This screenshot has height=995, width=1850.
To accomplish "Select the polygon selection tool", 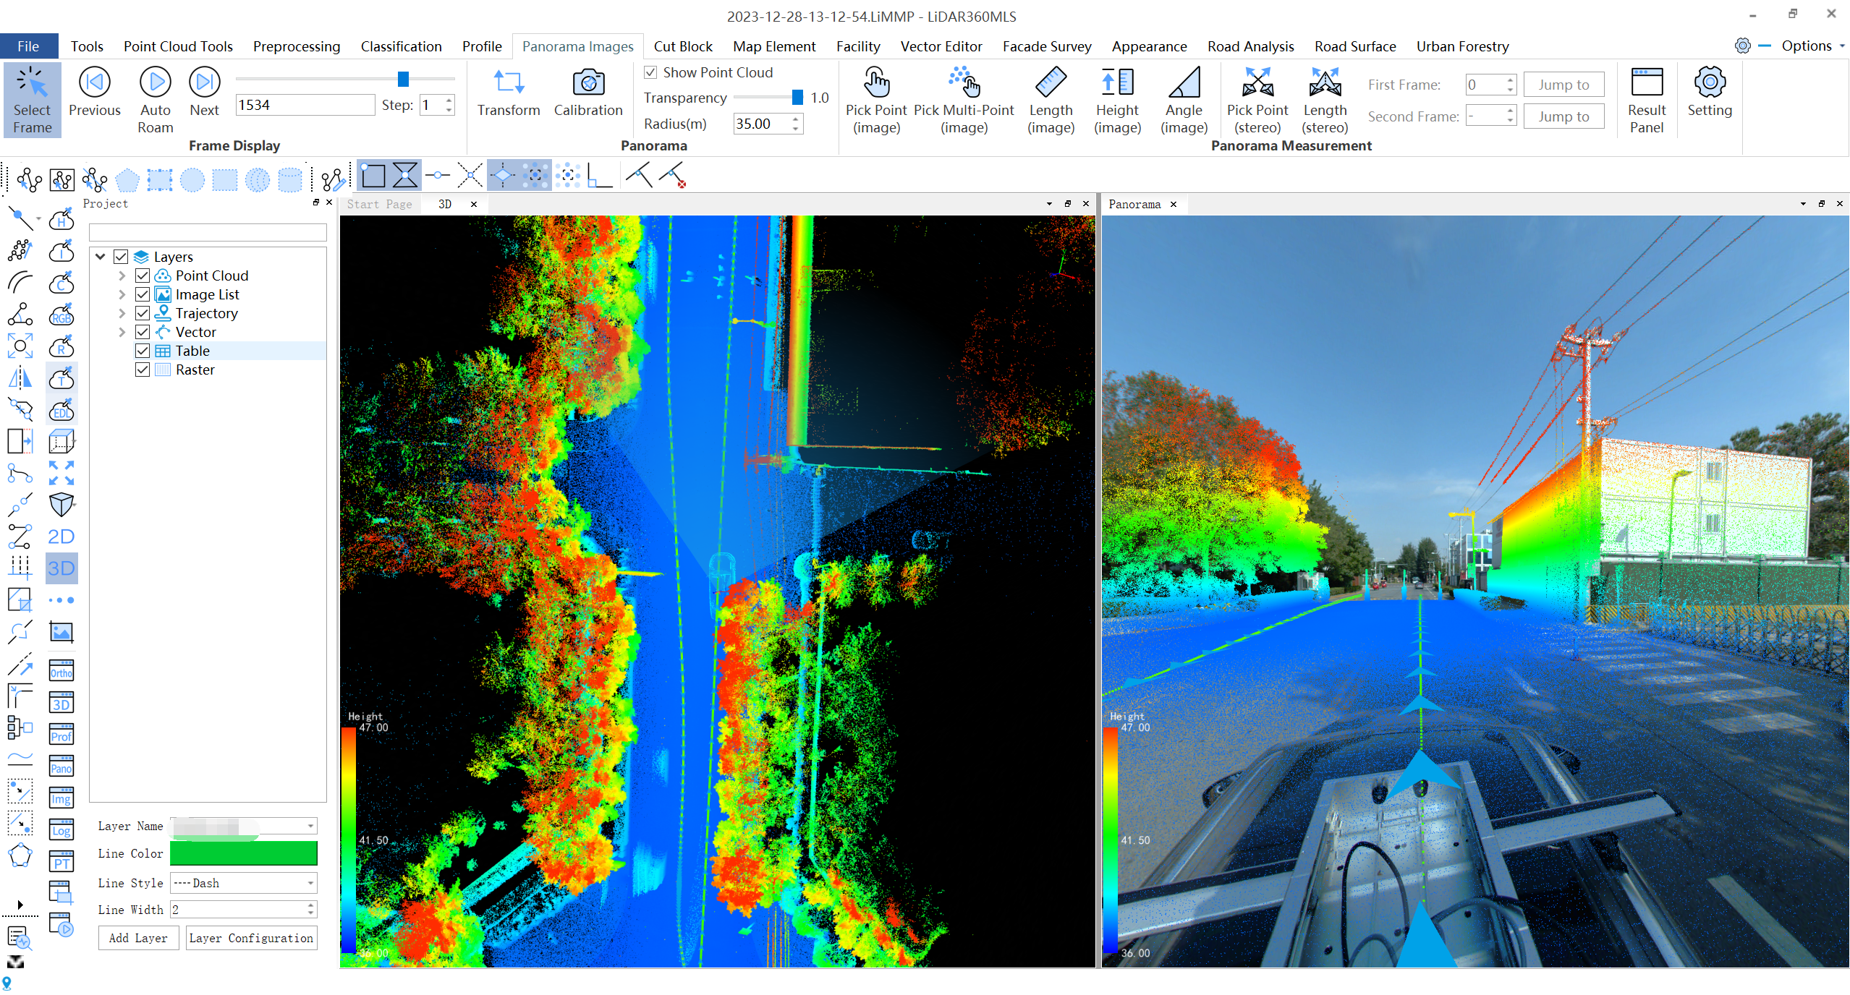I will 127,179.
